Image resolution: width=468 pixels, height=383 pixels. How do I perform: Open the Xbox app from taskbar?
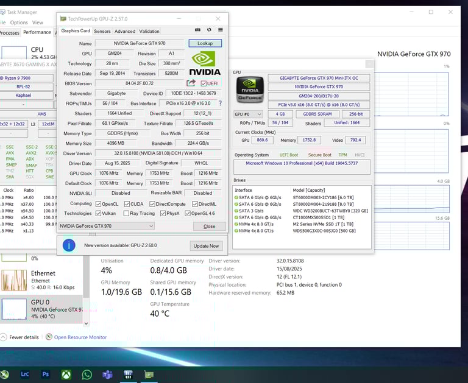tap(66, 374)
